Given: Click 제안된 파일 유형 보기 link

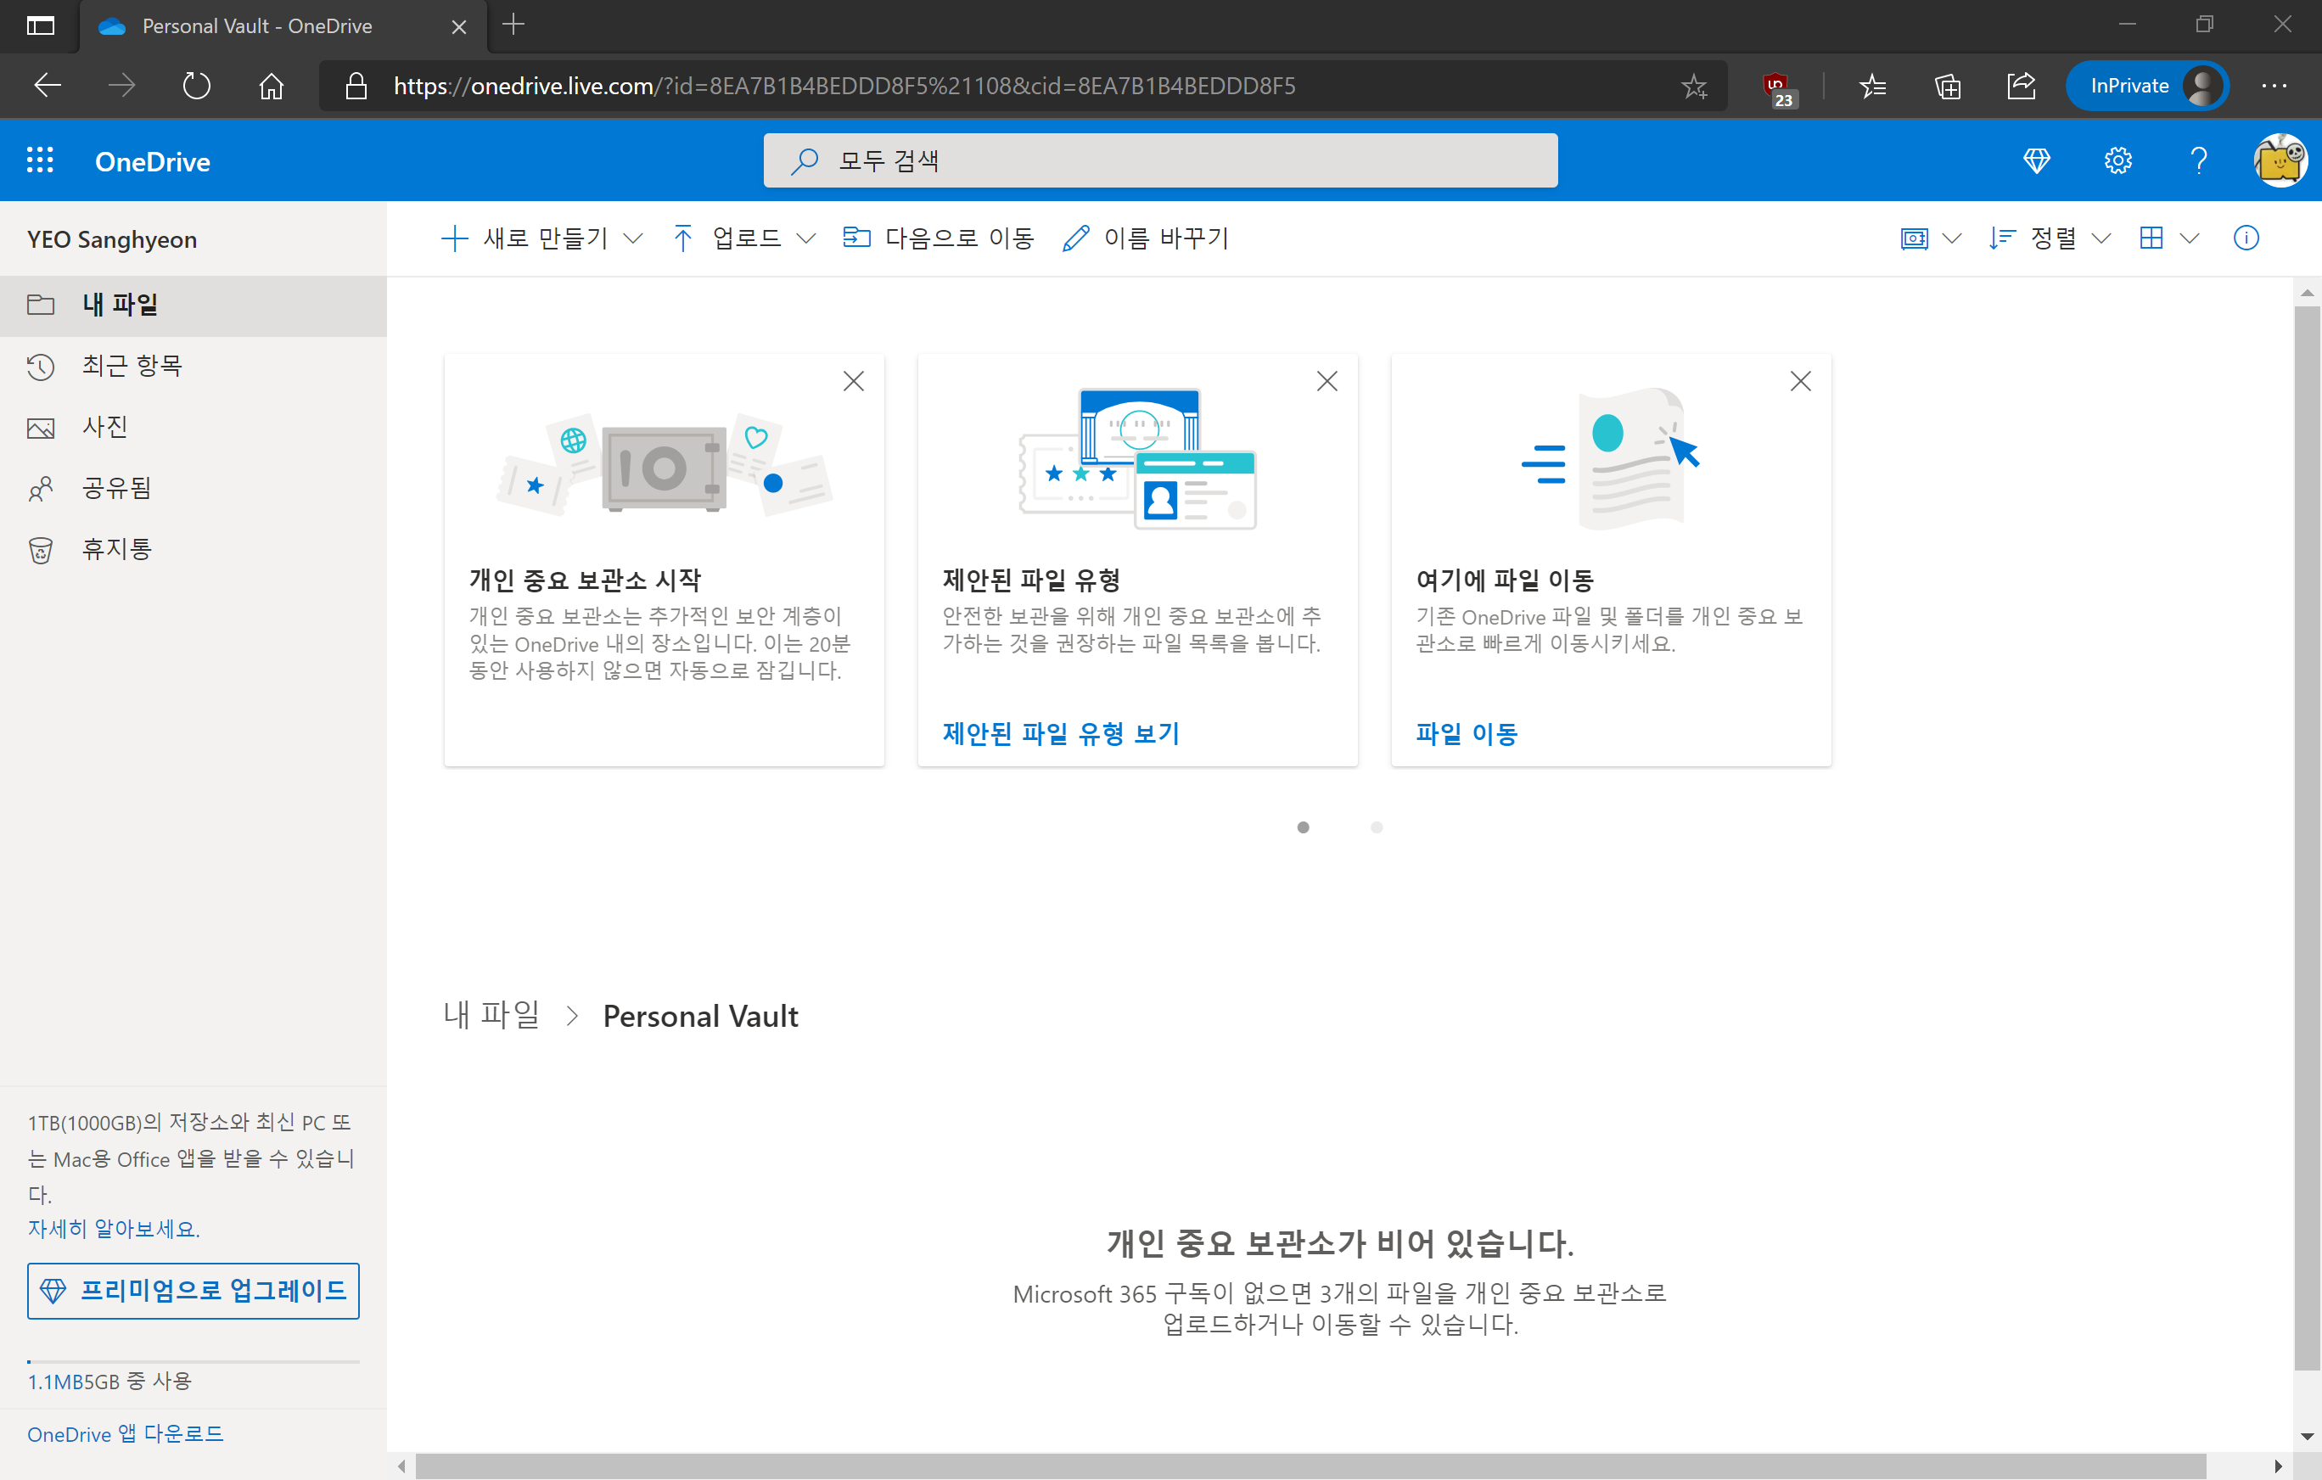Looking at the screenshot, I should 1061,734.
